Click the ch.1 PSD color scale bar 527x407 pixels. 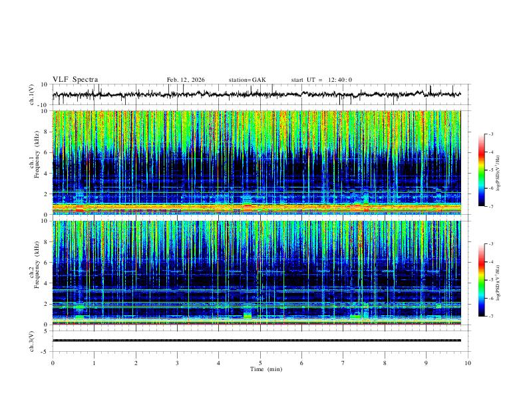tap(481, 170)
